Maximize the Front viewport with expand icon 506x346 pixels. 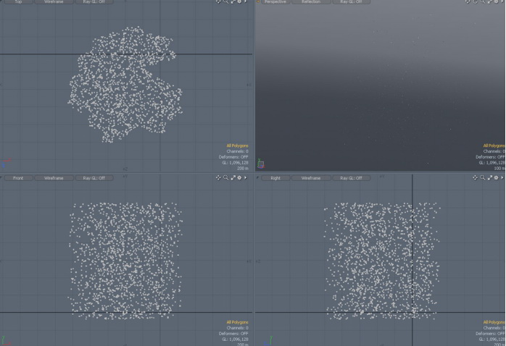click(233, 177)
